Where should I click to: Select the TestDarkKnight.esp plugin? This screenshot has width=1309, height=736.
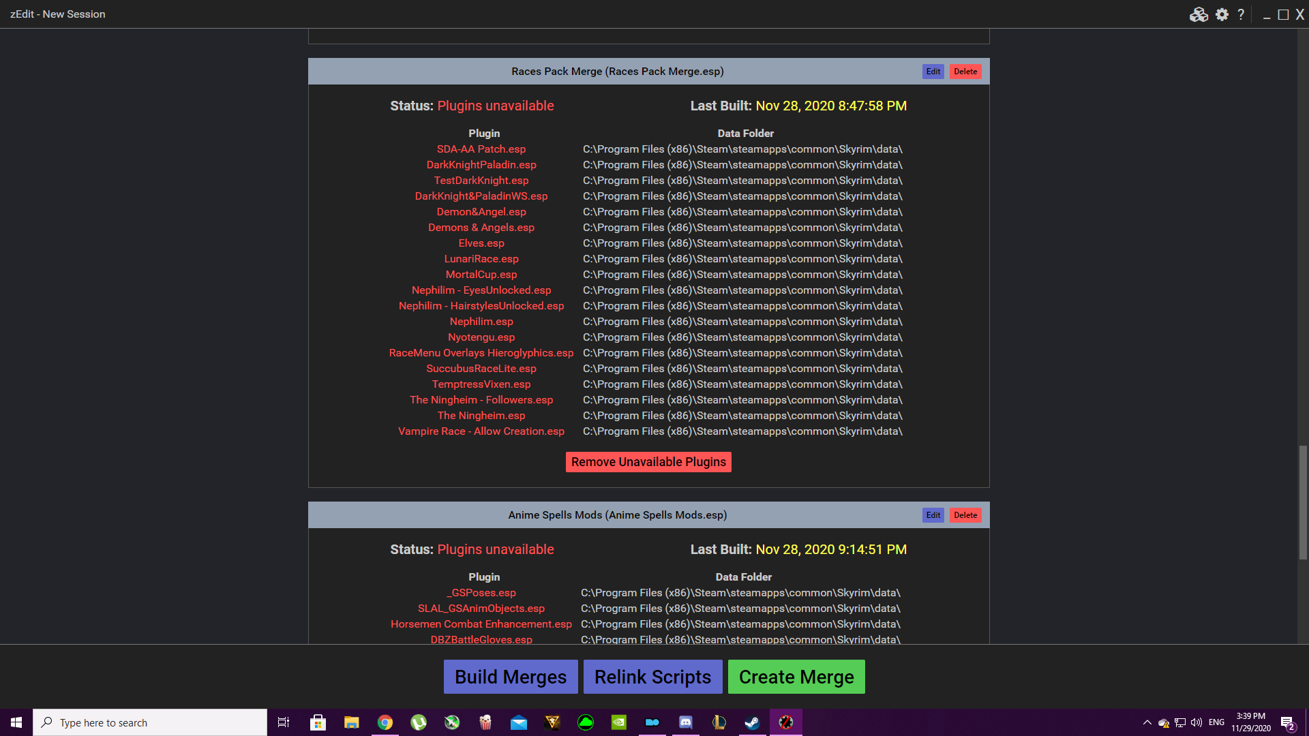click(481, 181)
